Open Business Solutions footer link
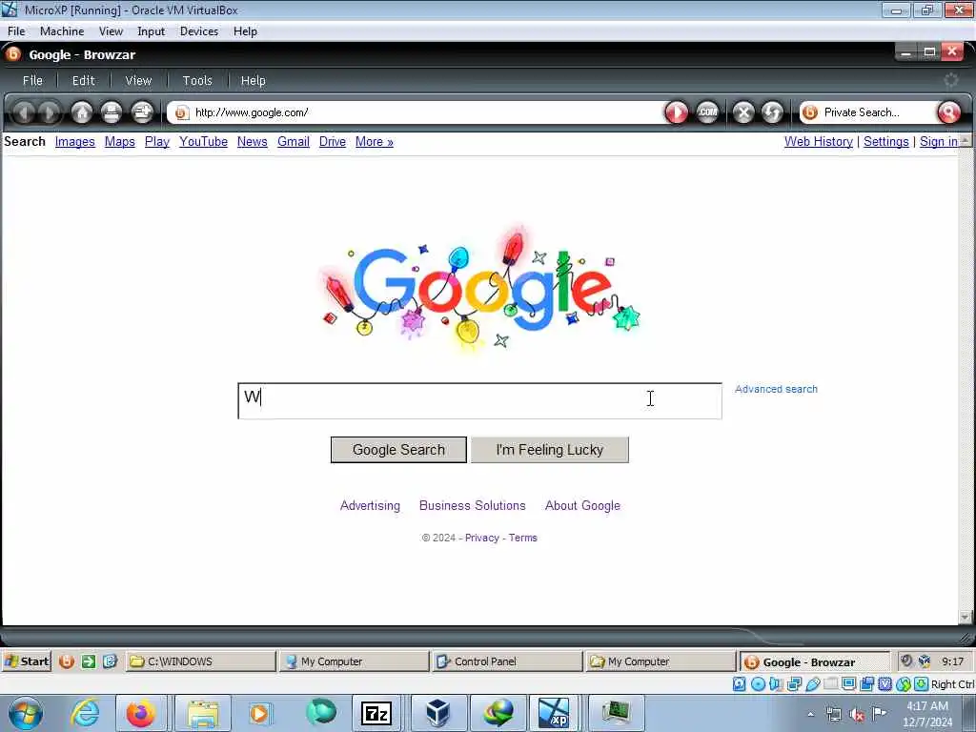Screen dimensions: 976x732 (473, 505)
